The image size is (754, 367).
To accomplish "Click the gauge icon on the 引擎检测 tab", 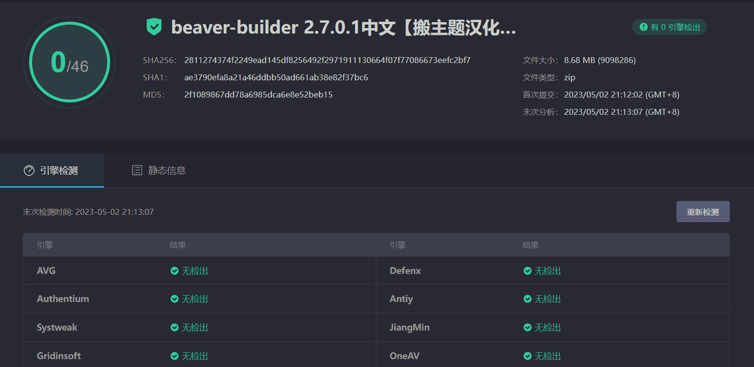I will [29, 170].
